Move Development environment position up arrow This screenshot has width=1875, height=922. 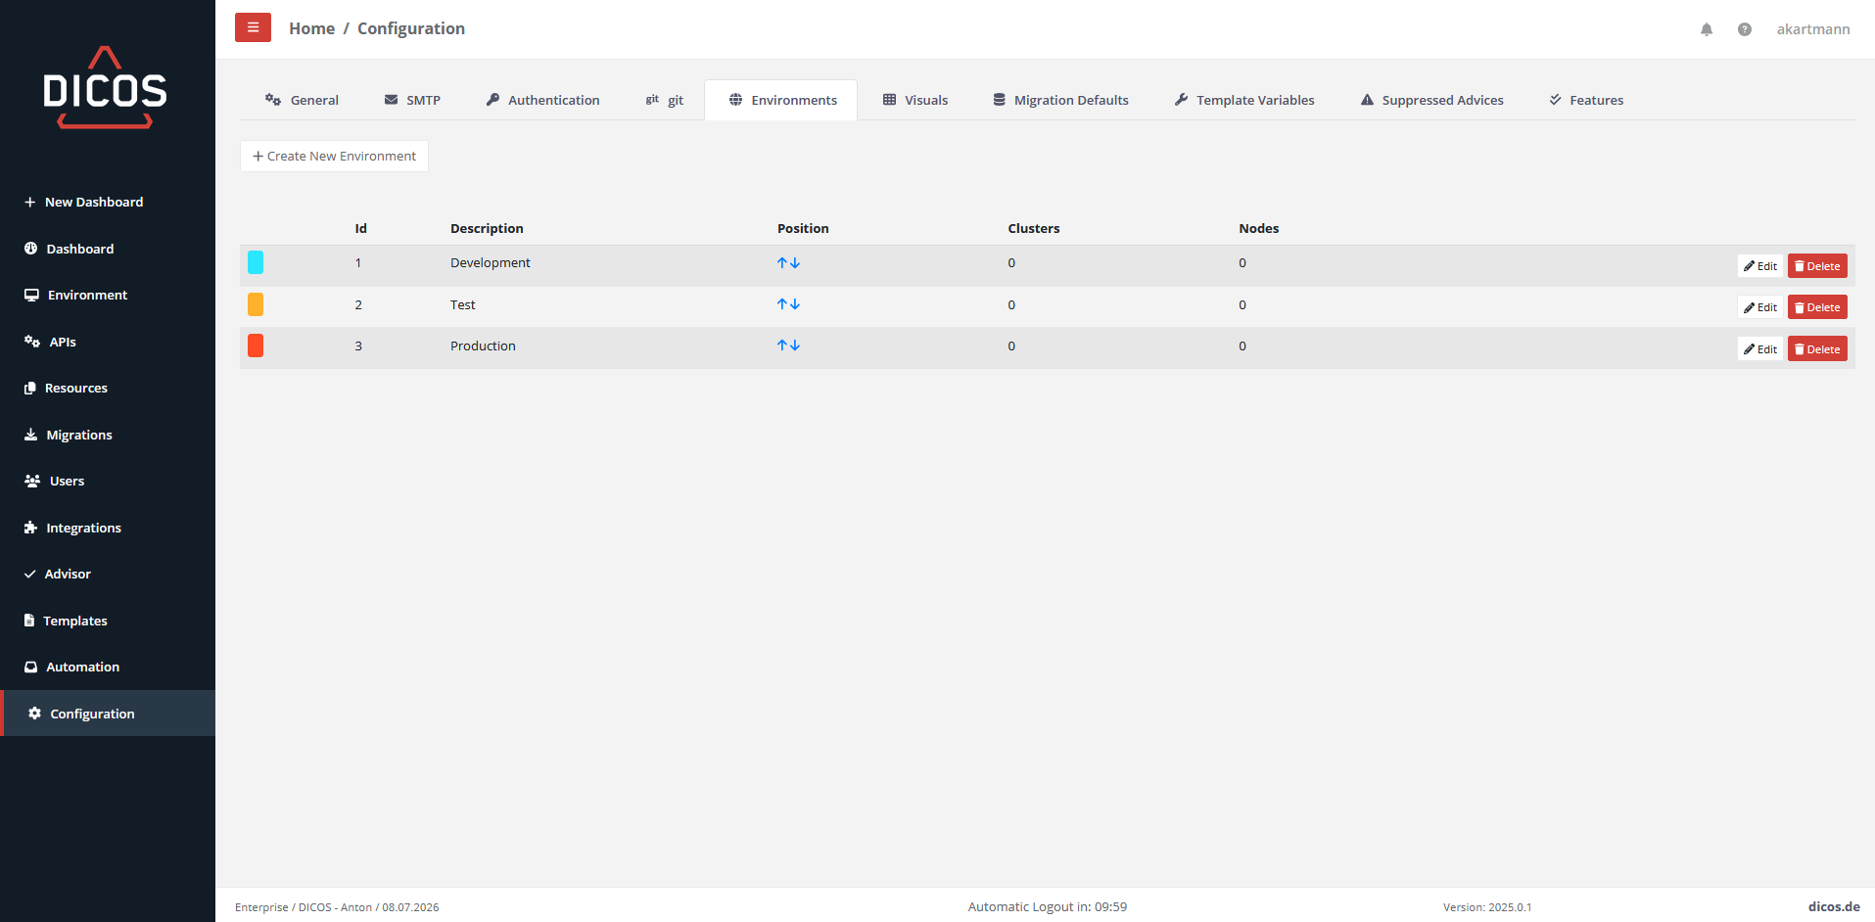click(782, 263)
